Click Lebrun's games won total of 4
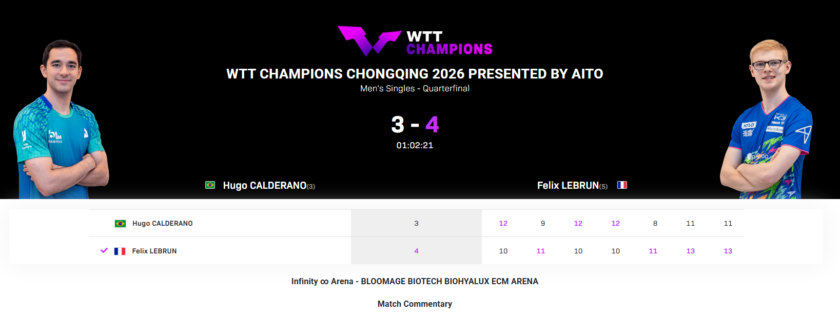 click(x=416, y=251)
